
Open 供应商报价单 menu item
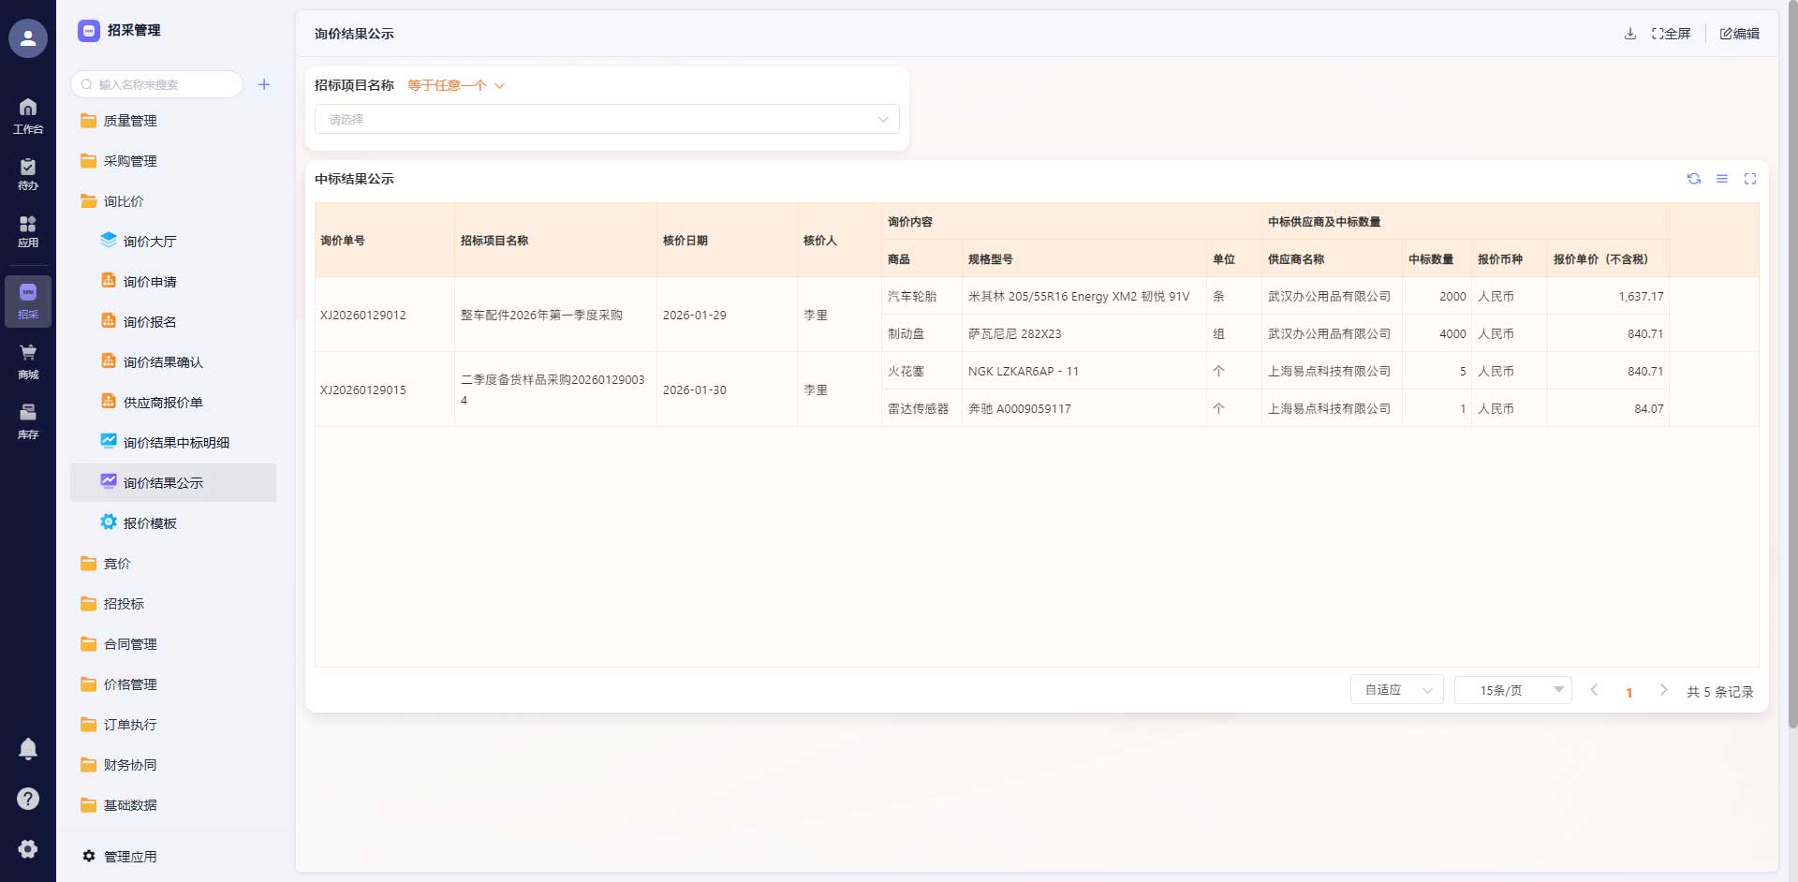pyautogui.click(x=173, y=403)
